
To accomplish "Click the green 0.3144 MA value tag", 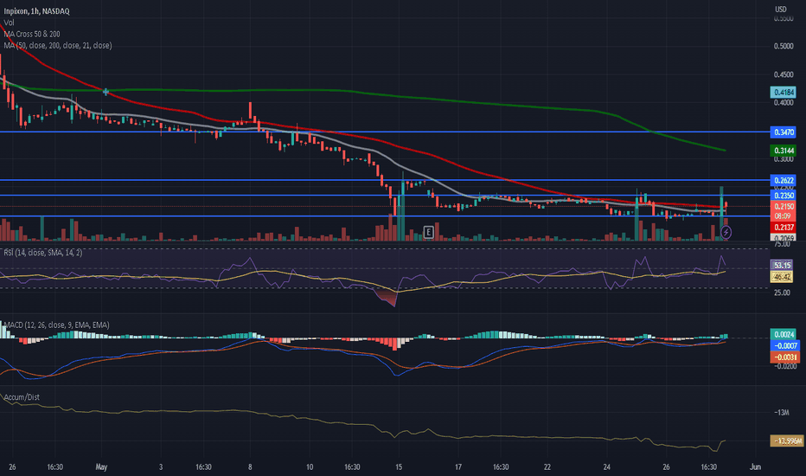I will (x=783, y=151).
